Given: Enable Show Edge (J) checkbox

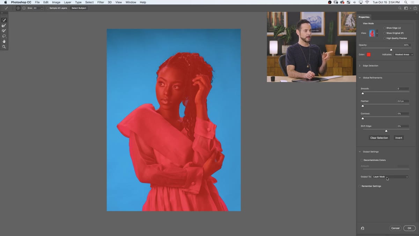Looking at the screenshot, I should pyautogui.click(x=385, y=28).
